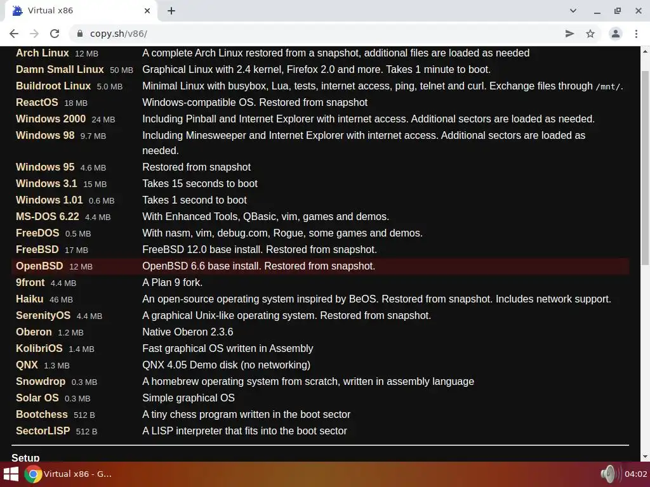Boot QNX demo disk

point(27,365)
